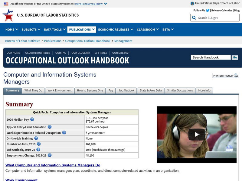Open the Twitter icon next to Follow Us
Screen dimensions: 242x181
(x=208, y=10)
